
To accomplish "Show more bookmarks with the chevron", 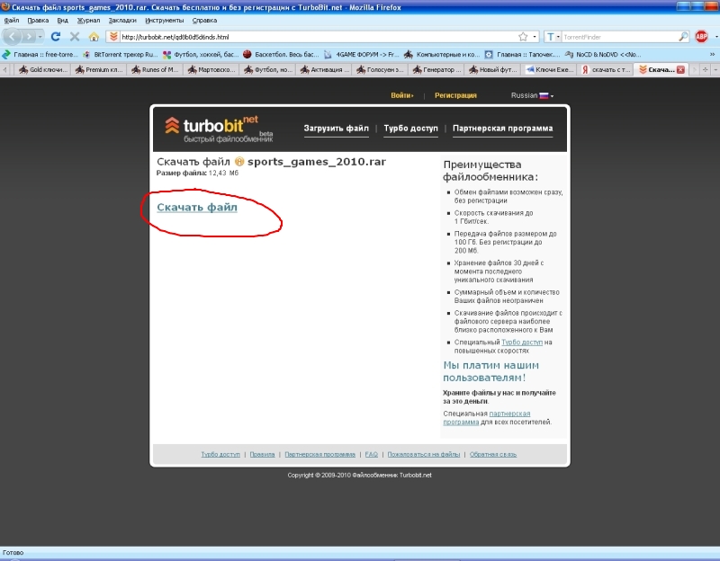I will pos(712,54).
